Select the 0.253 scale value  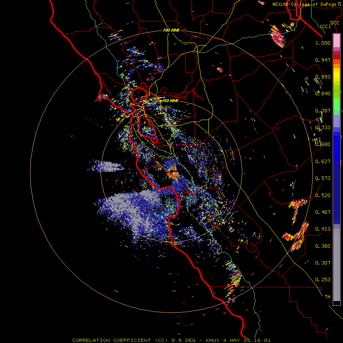(x=323, y=280)
